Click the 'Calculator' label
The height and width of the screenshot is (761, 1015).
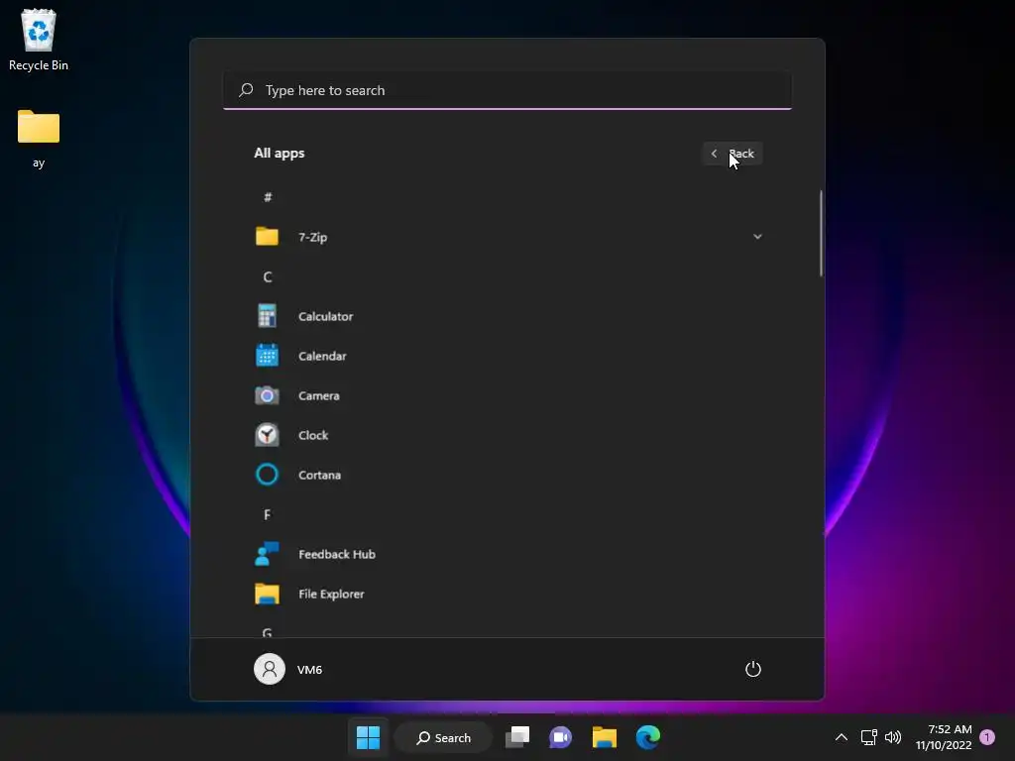point(325,316)
